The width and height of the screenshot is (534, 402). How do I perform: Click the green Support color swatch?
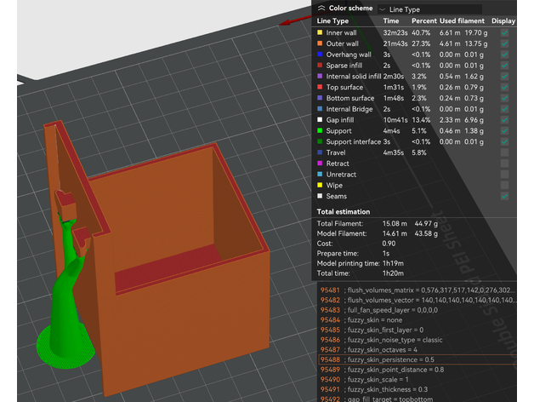click(x=320, y=131)
